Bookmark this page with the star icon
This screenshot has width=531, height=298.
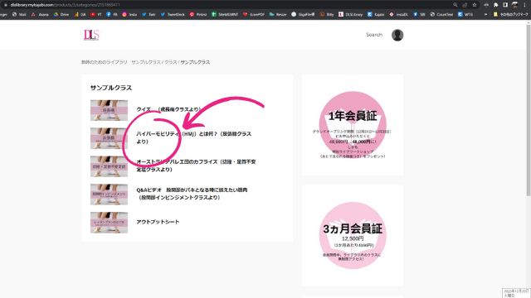click(475, 5)
